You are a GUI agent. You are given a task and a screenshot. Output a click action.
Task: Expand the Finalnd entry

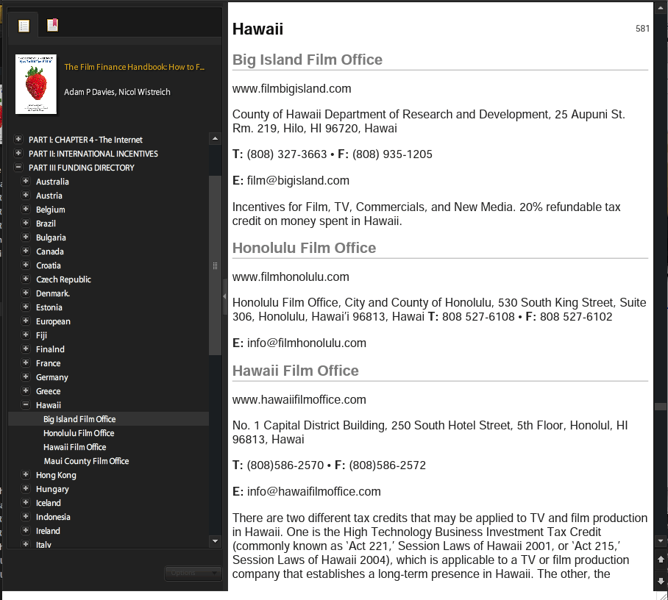click(26, 349)
